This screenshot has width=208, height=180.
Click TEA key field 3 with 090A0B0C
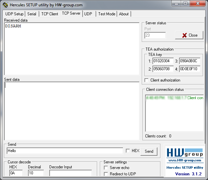pos(190,61)
